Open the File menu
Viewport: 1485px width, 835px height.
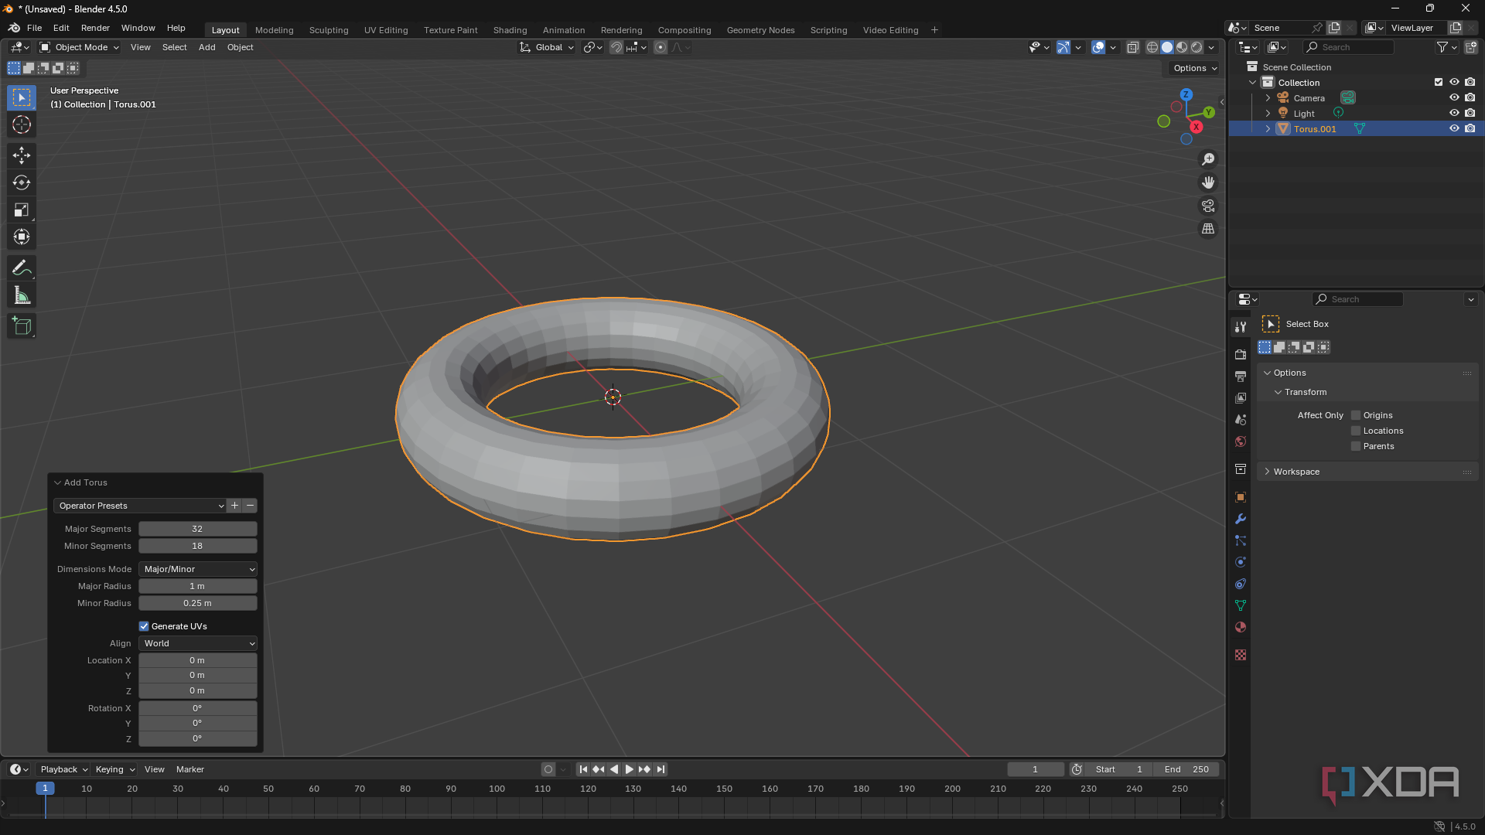[34, 28]
